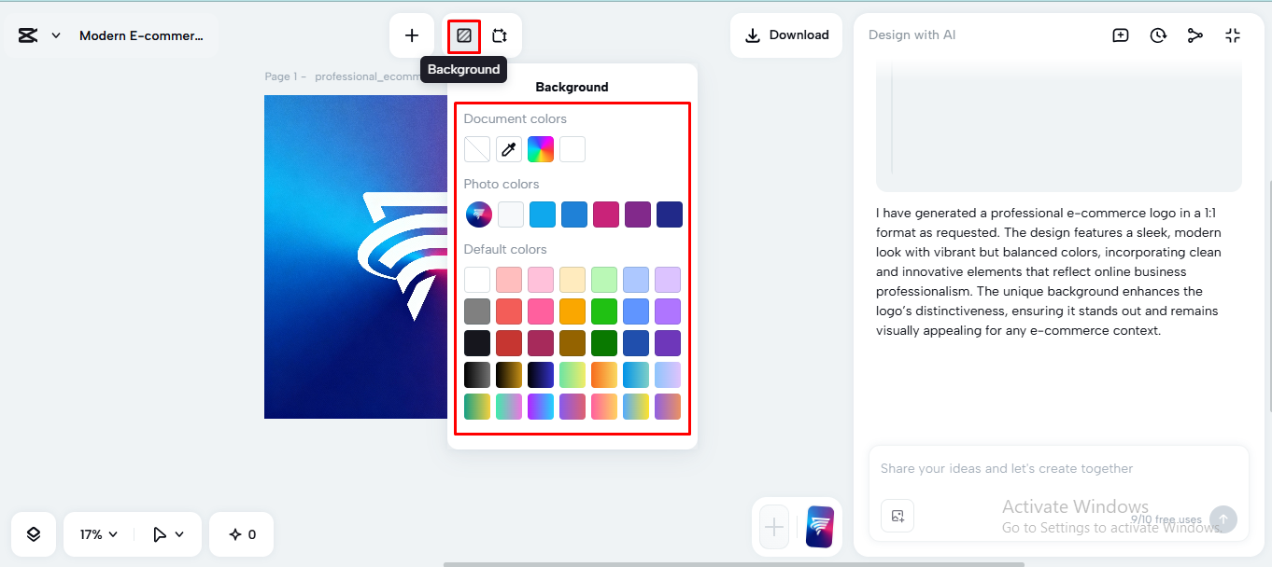Start a new chat in Design with AI
1272x567 pixels.
pos(1121,35)
